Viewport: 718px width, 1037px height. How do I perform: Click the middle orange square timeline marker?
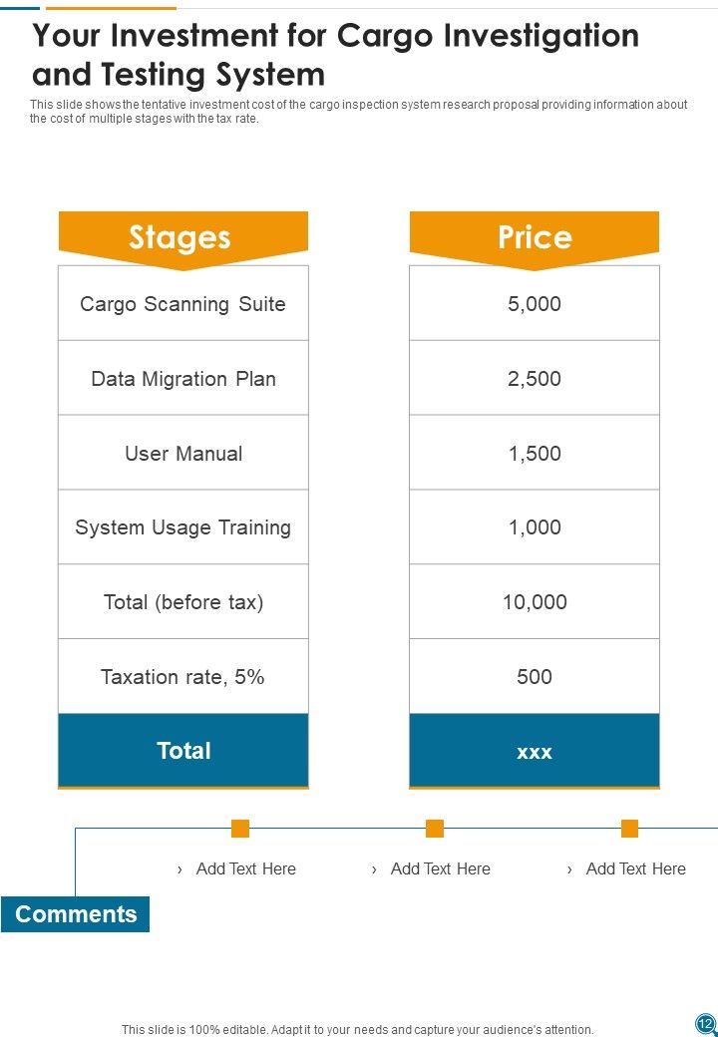435,828
